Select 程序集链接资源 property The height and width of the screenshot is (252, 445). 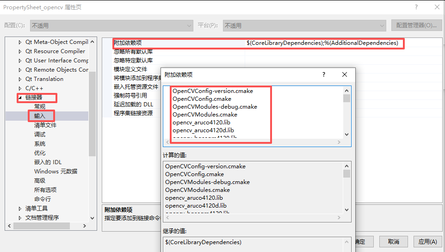click(133, 113)
